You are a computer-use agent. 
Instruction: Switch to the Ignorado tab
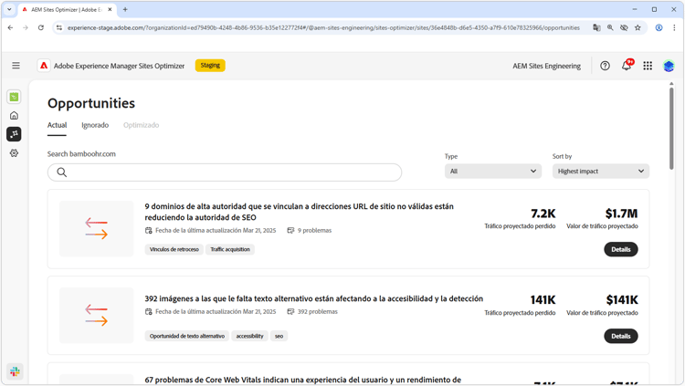coord(95,125)
